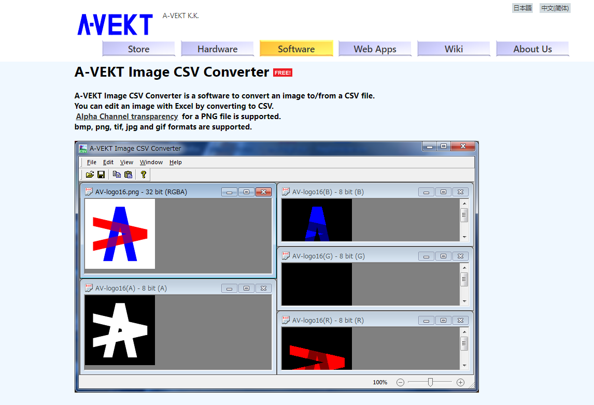
Task: Minimize the AV-logo16(A) child window
Action: (x=229, y=288)
